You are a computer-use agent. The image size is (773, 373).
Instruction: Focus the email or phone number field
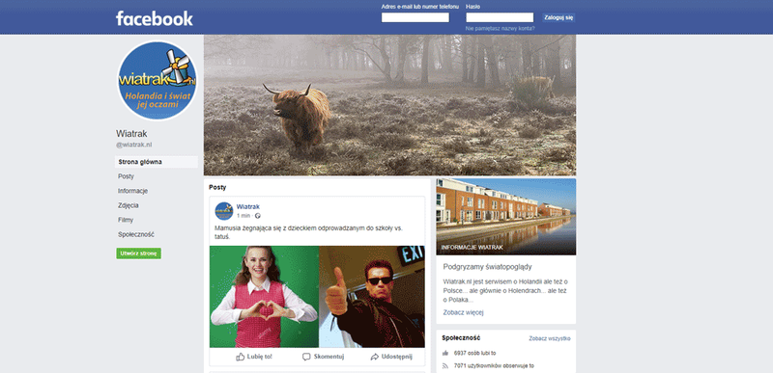[x=415, y=17]
